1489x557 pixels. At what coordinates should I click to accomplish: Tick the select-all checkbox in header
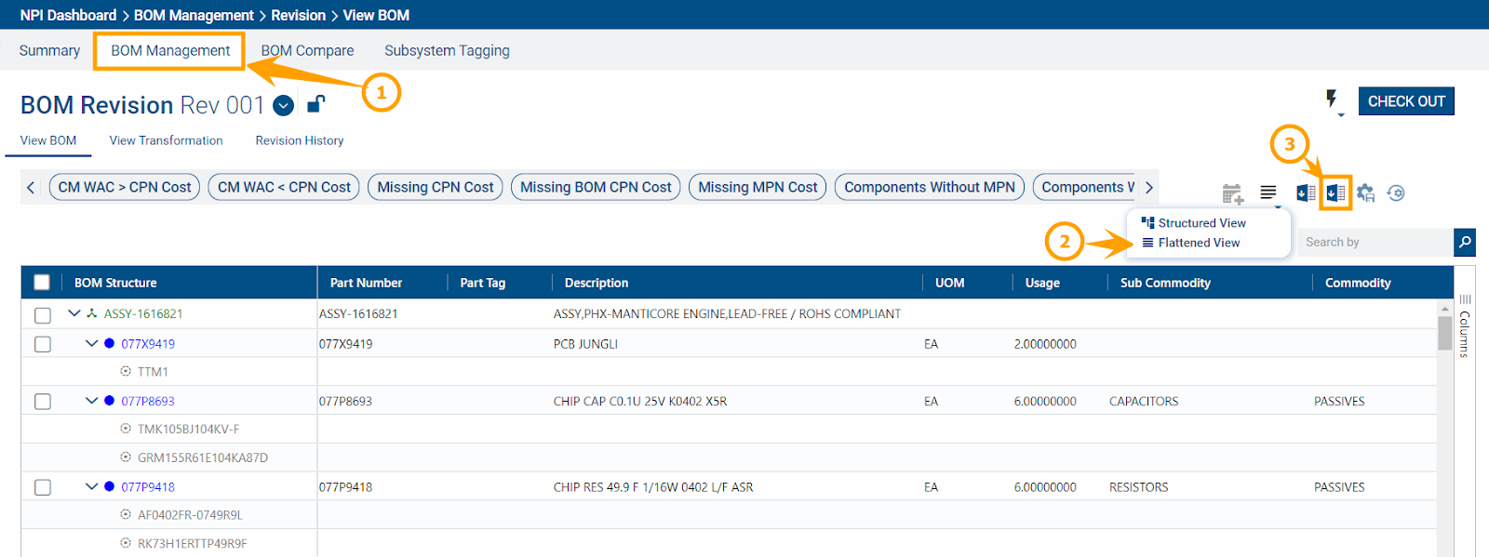click(42, 283)
